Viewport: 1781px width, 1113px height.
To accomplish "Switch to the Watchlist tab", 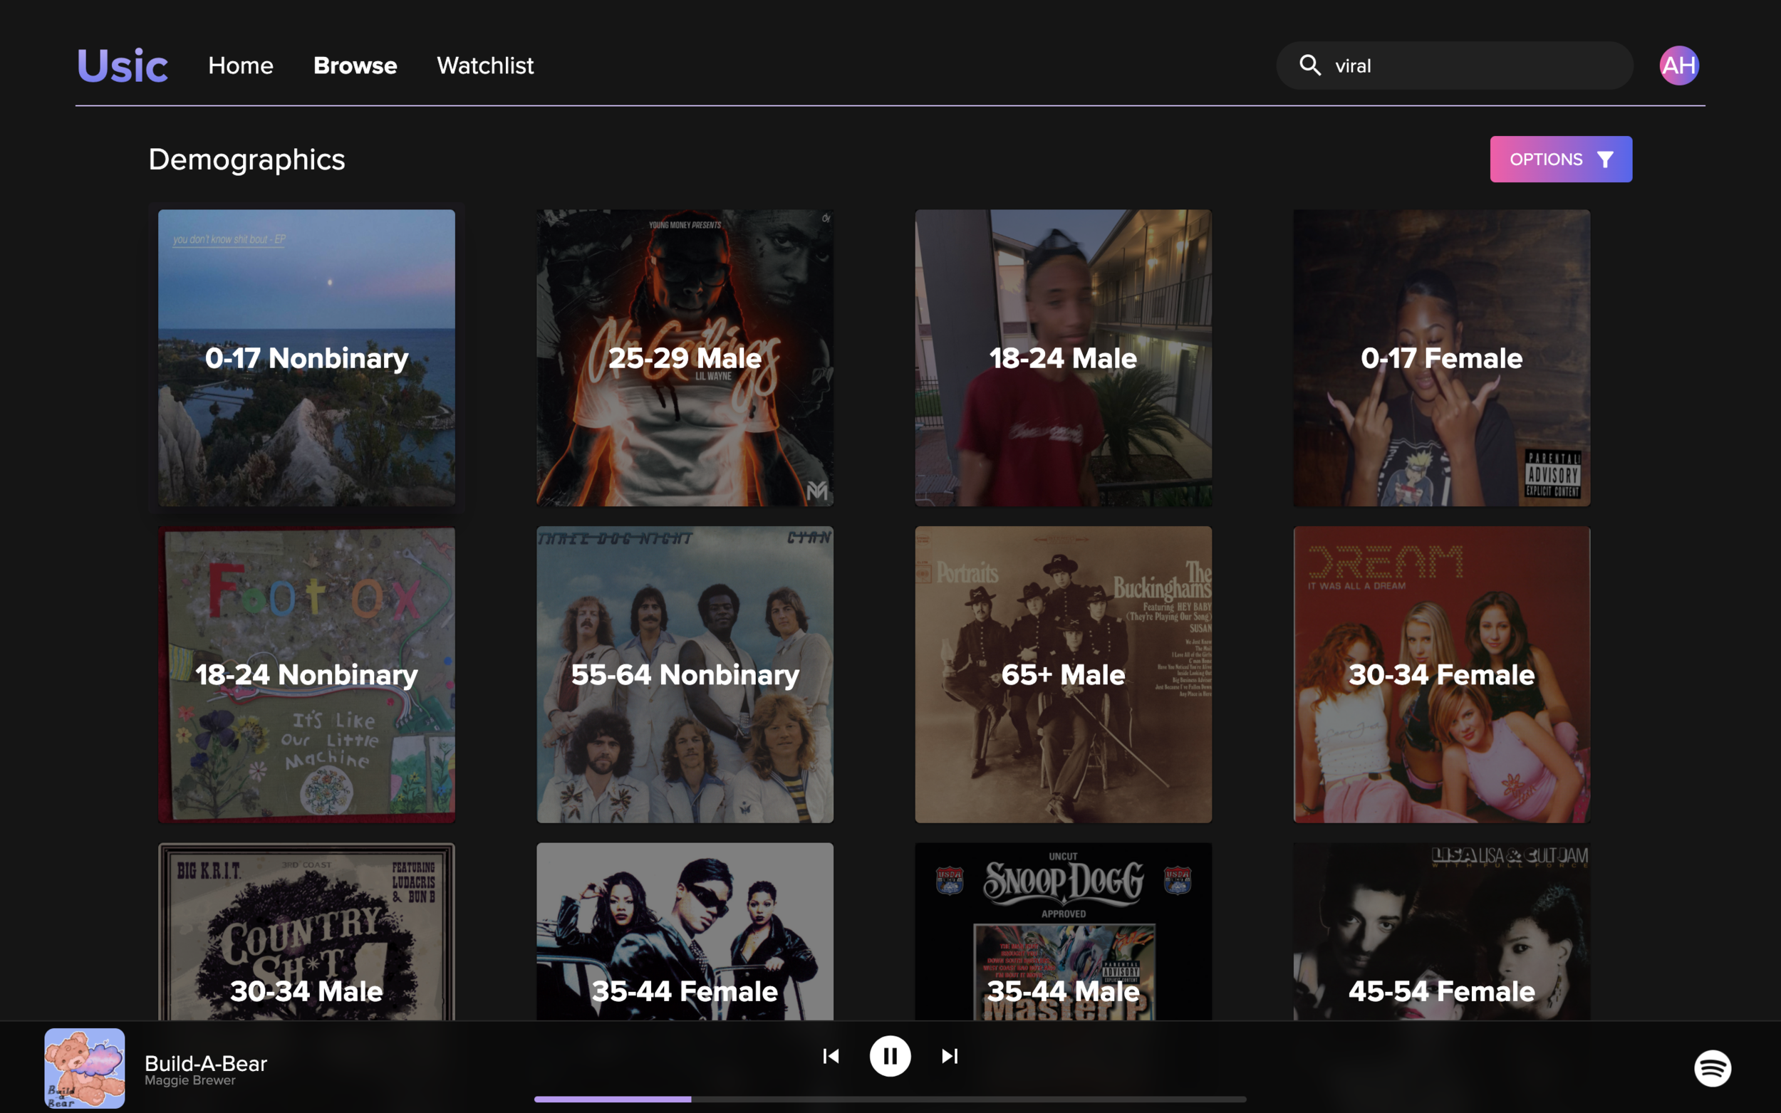I will (x=484, y=66).
